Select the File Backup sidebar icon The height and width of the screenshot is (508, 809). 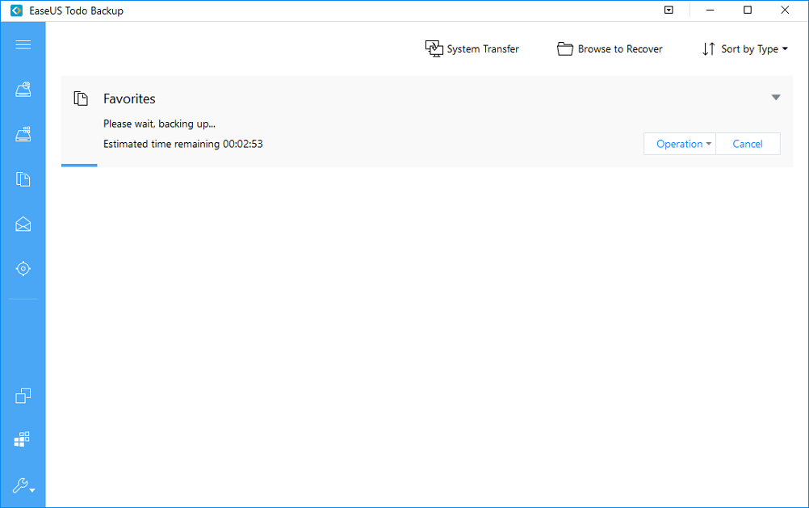tap(23, 179)
